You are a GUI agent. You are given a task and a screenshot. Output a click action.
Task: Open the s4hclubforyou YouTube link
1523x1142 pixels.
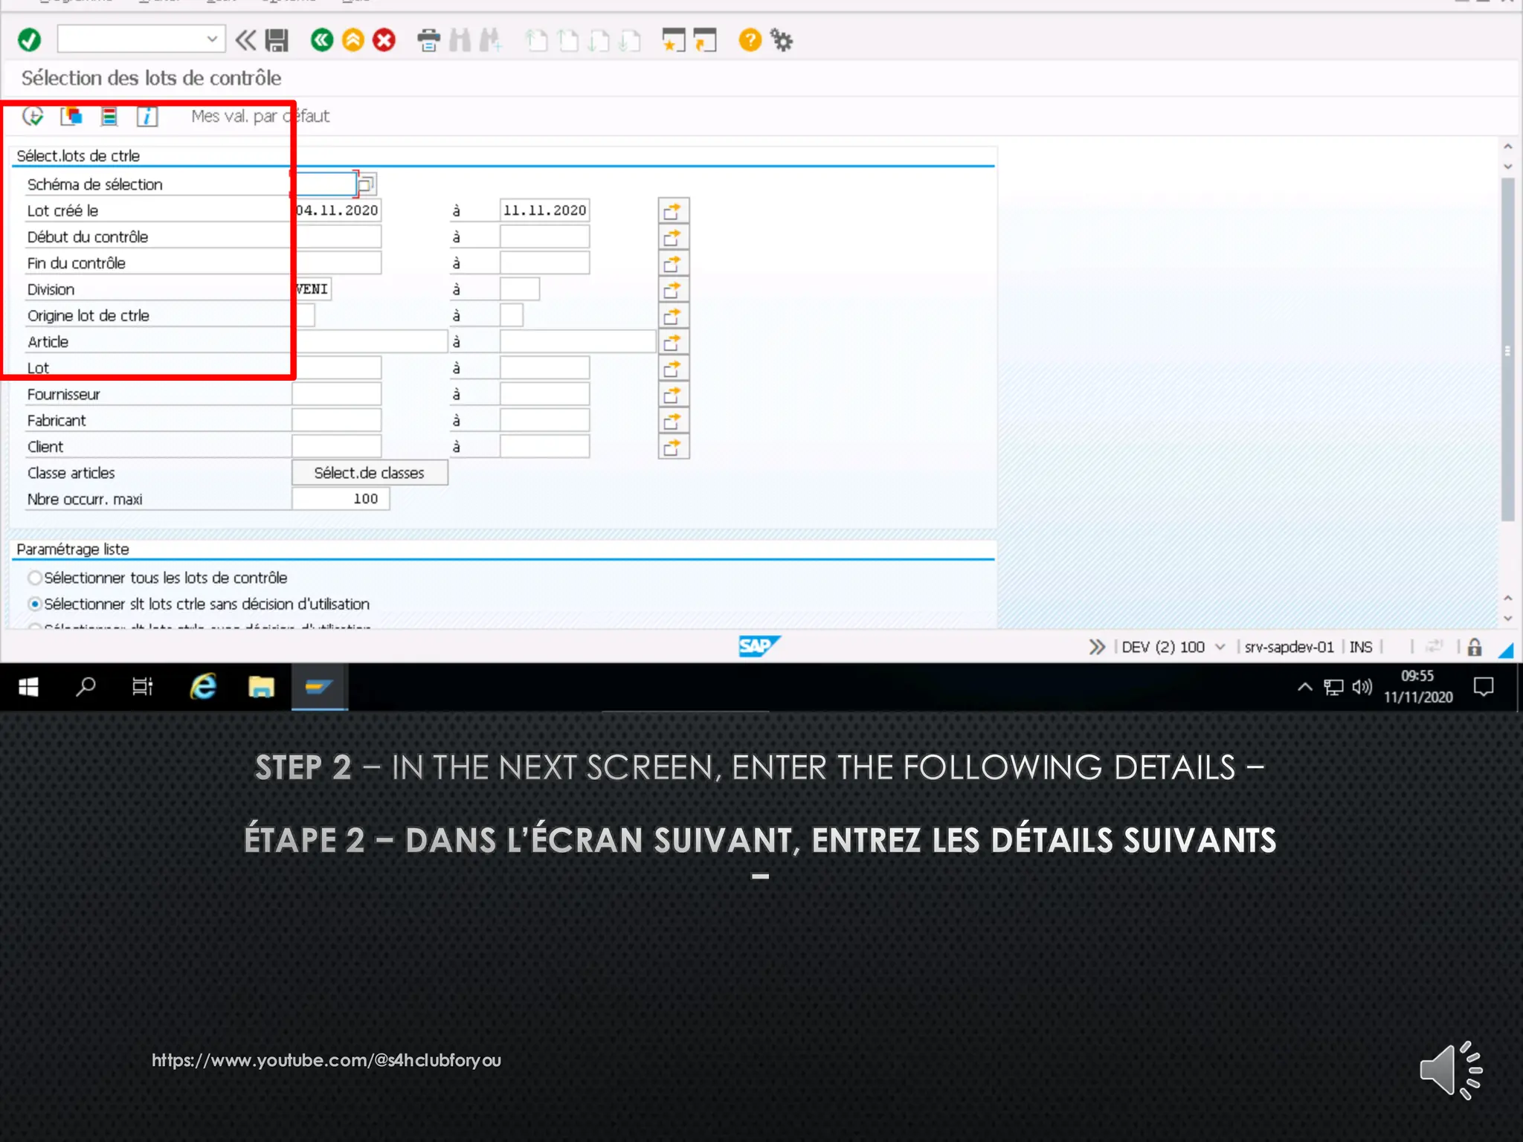pos(326,1060)
